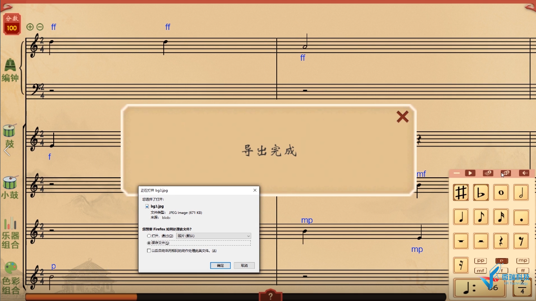Screen dimensions: 536x301
Task: Select the flat accidental tool
Action: 481,192
